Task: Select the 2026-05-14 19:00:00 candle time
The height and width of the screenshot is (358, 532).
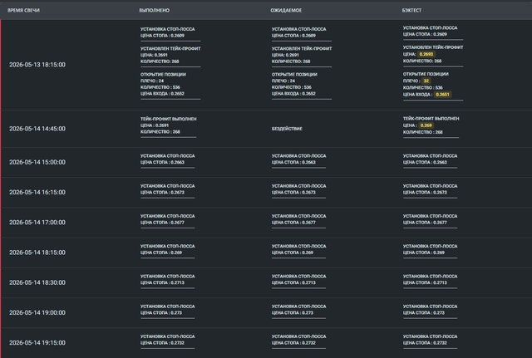Action: [x=37, y=312]
